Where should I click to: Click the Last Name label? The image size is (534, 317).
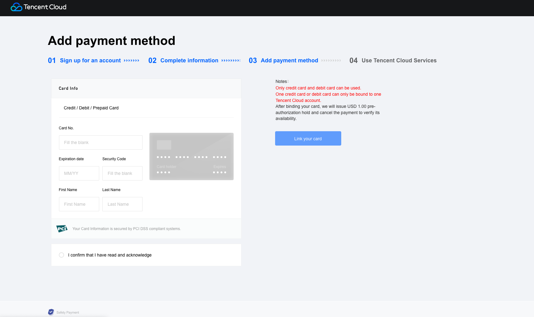(x=111, y=190)
